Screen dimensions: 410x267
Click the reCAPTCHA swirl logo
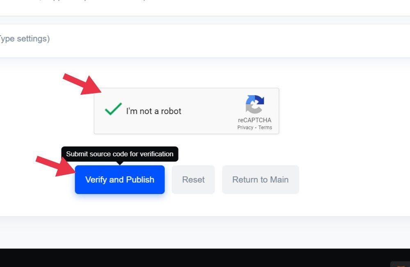(x=255, y=104)
